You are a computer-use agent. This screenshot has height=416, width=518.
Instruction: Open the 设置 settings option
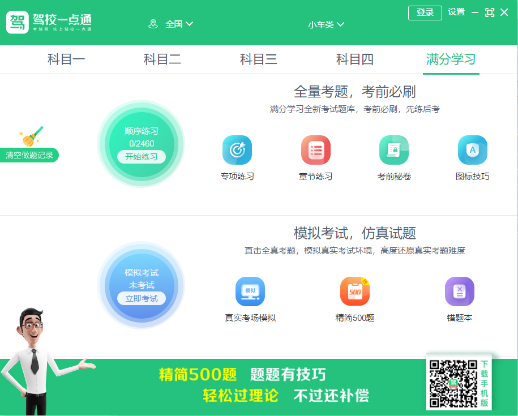pos(456,12)
